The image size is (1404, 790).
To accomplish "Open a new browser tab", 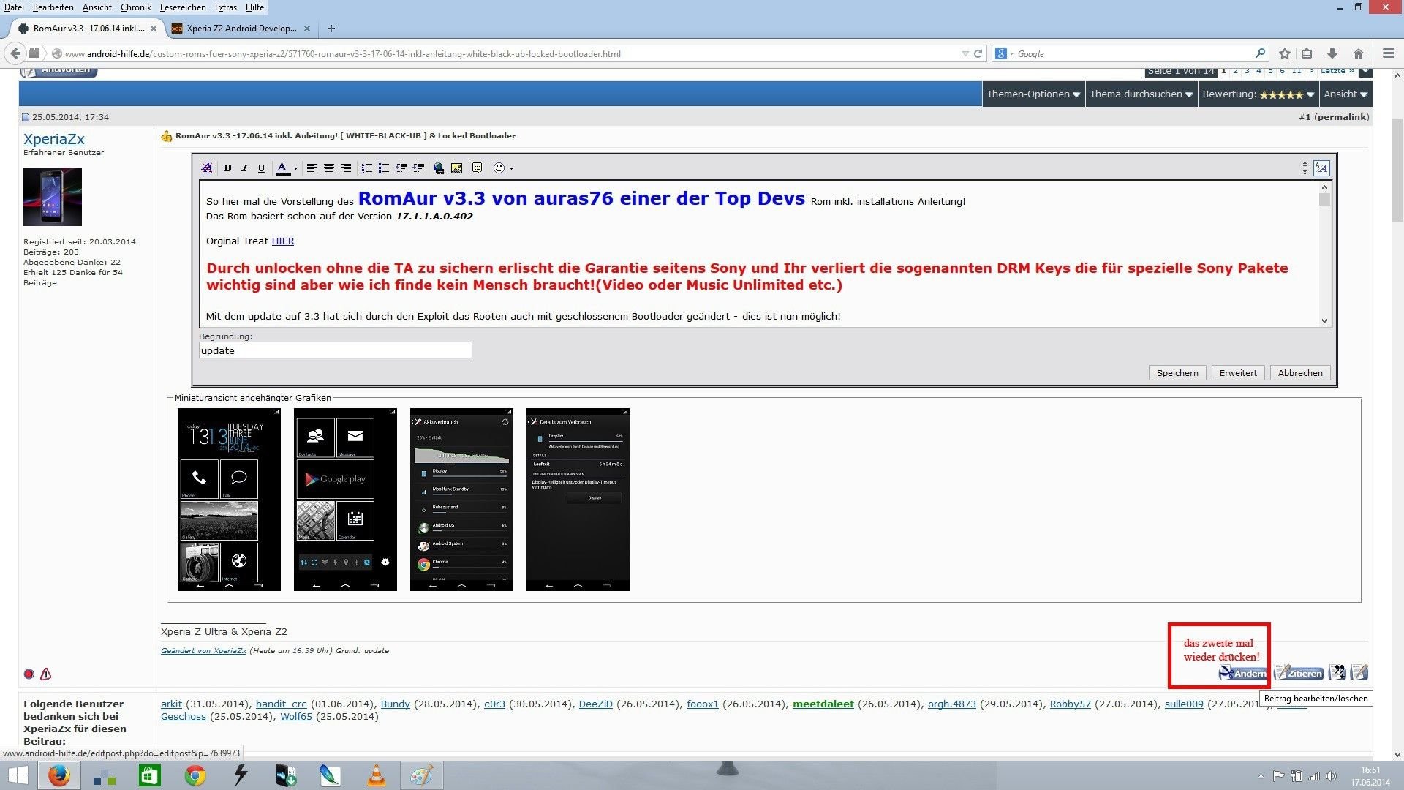I will pyautogui.click(x=331, y=29).
